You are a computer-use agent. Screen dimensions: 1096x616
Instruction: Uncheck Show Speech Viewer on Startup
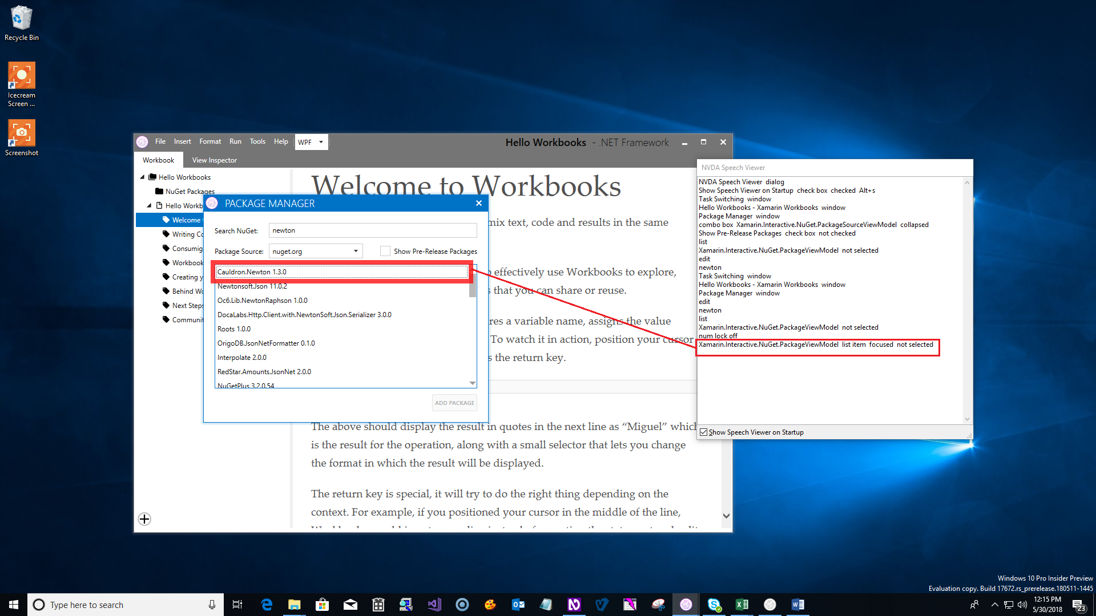(x=703, y=432)
